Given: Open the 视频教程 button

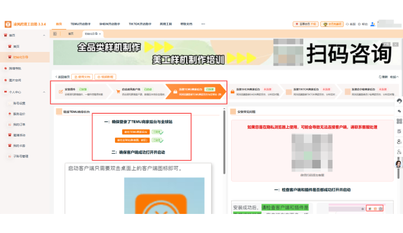Looking at the screenshot, I should tap(106, 77).
